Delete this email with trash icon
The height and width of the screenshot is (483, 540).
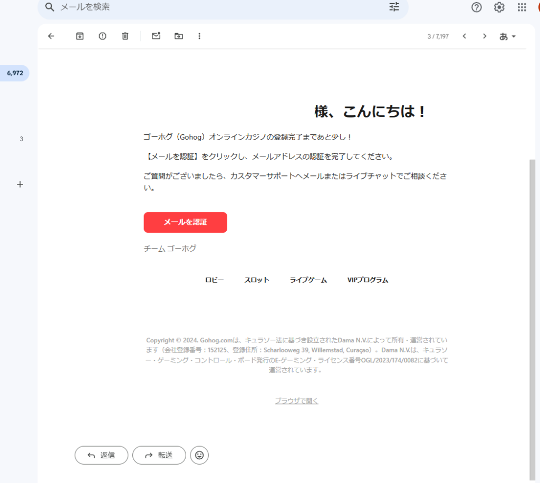coord(125,36)
